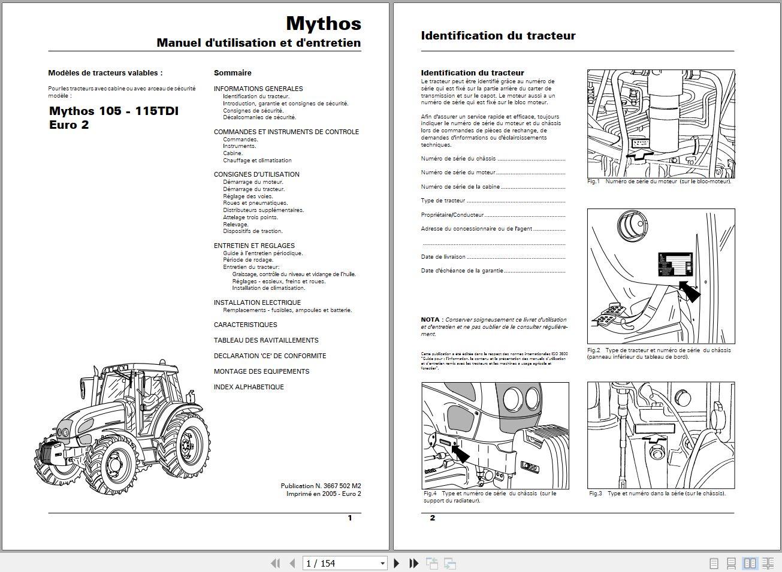Click 'ENTRETIEN ET REGLAGES' heading
782x572 pixels.
pyautogui.click(x=254, y=246)
